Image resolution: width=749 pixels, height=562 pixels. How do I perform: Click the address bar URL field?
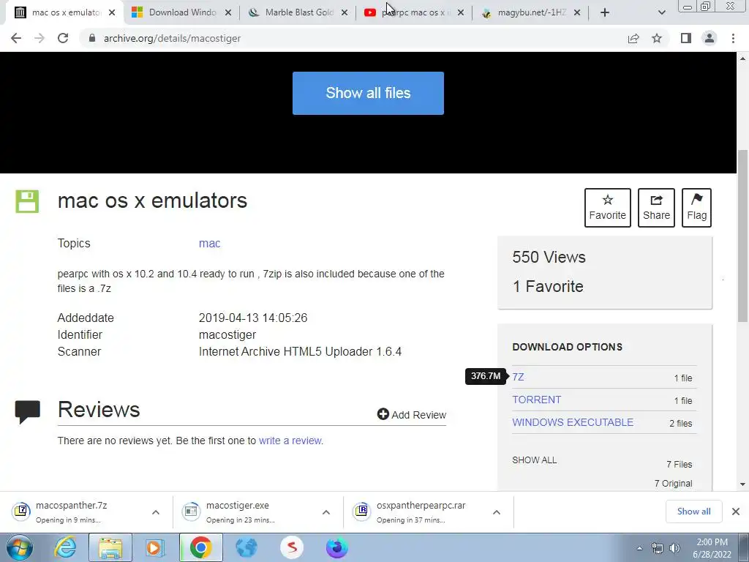(353, 38)
